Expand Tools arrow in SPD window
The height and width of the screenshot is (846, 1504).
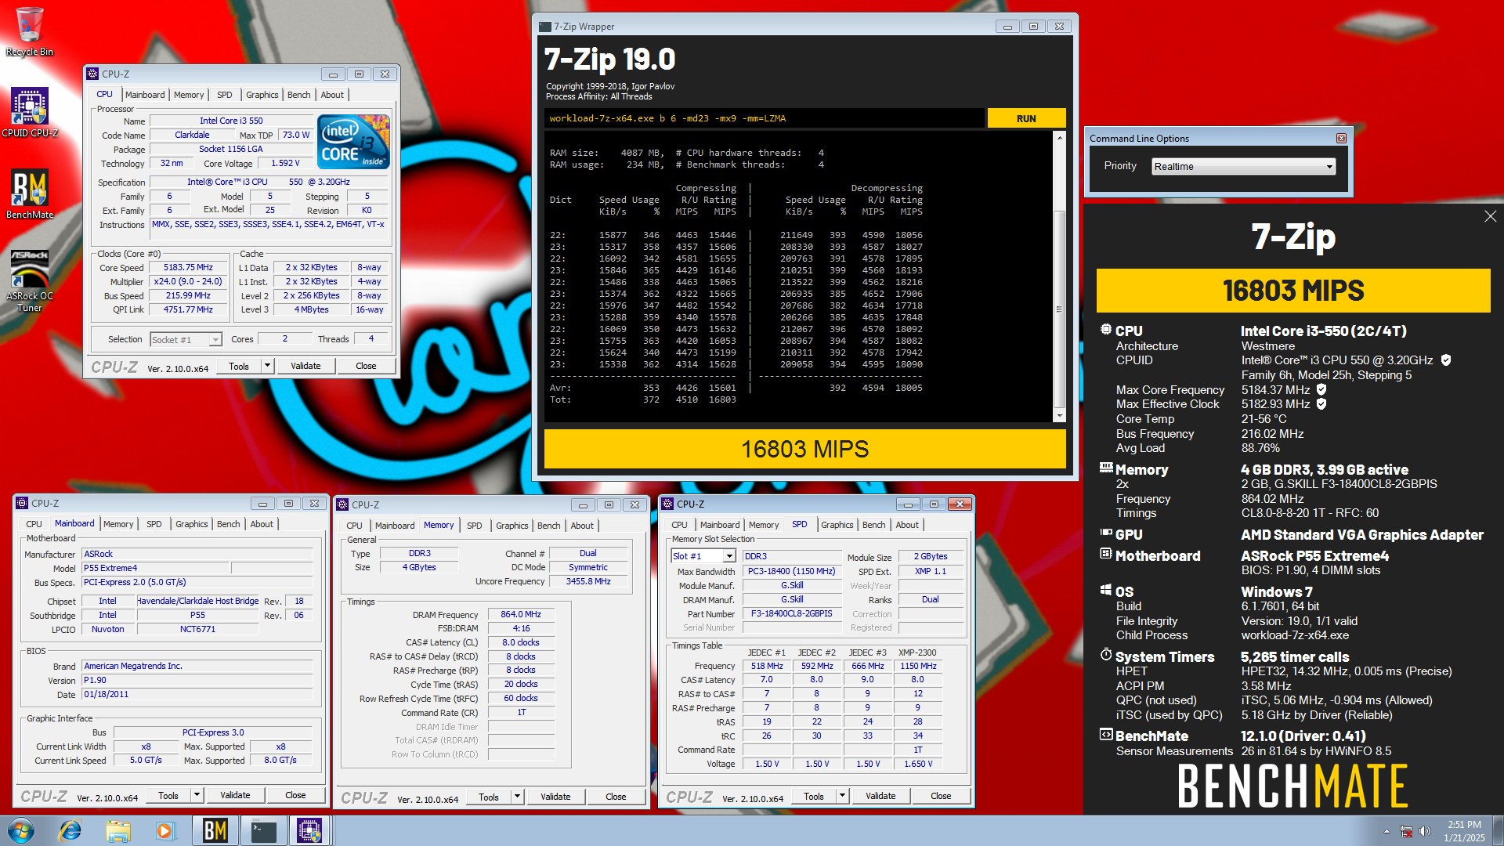click(842, 796)
